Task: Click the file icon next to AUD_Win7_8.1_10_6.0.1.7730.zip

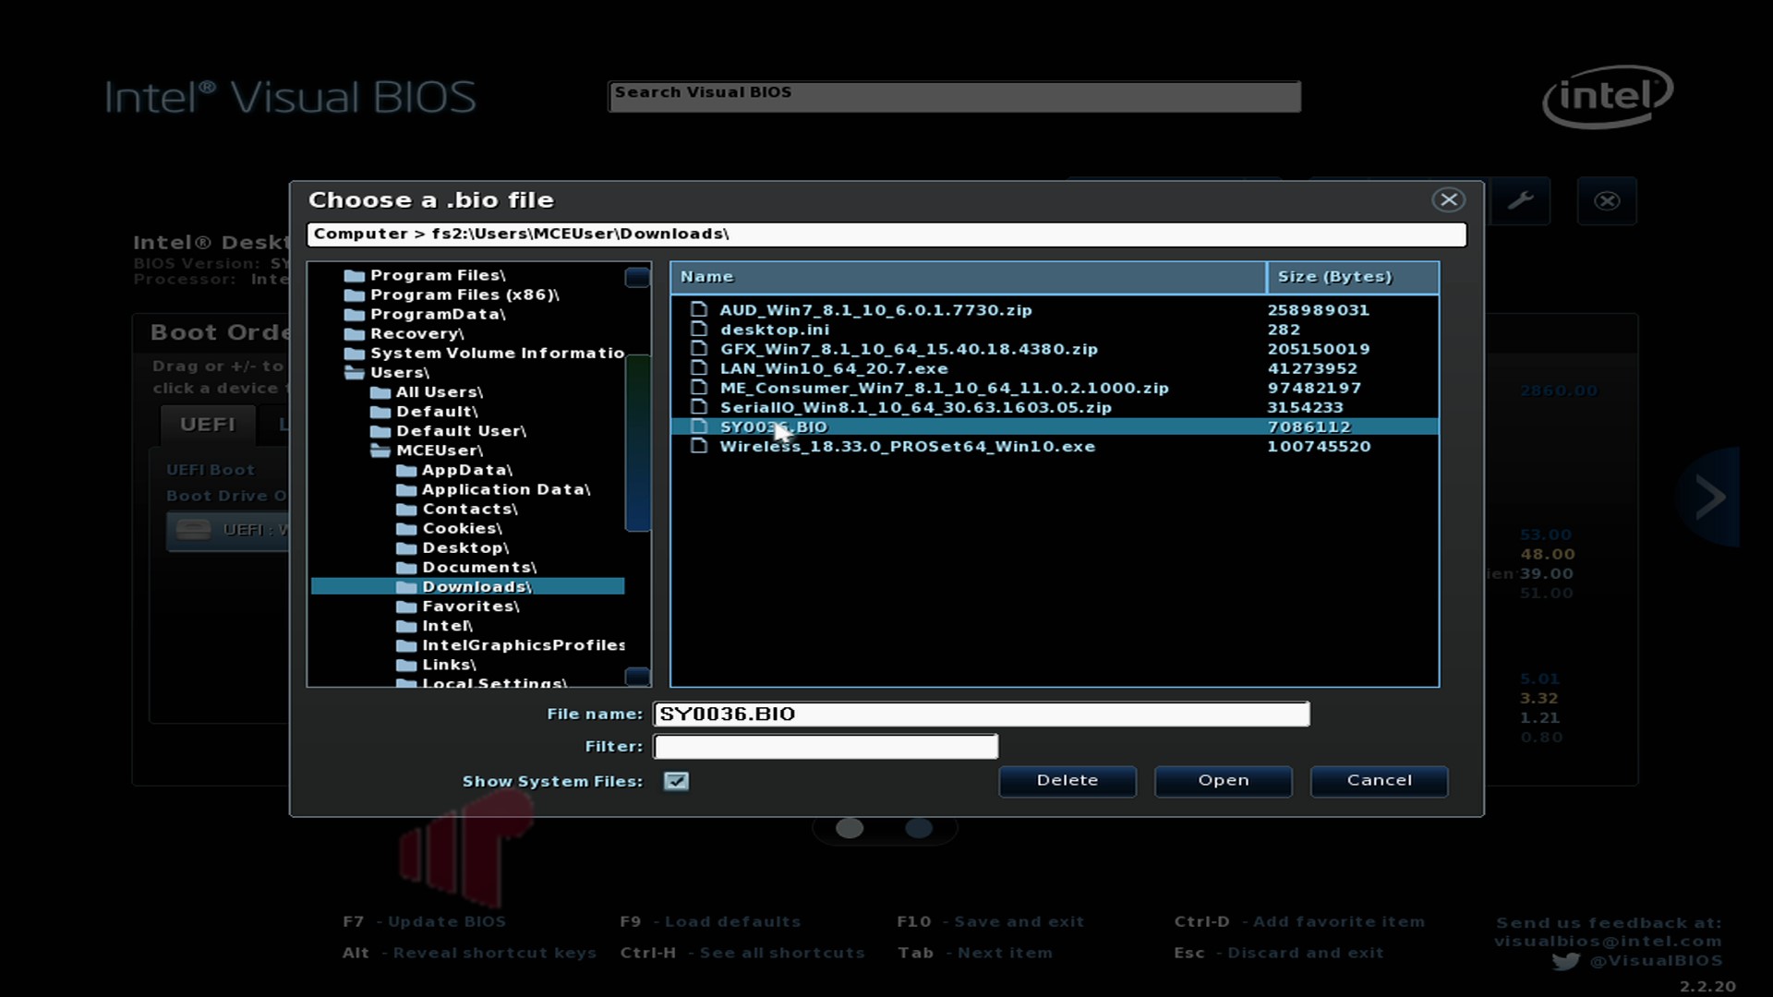Action: [x=699, y=309]
